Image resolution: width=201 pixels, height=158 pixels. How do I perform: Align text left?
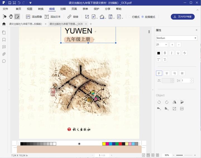tap(159, 73)
